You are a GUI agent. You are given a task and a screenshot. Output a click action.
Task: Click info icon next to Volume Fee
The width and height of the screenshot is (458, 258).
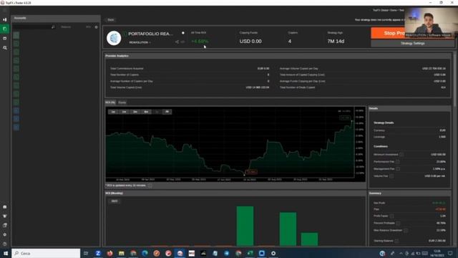coord(391,176)
